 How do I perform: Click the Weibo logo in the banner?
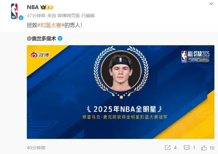(40, 54)
